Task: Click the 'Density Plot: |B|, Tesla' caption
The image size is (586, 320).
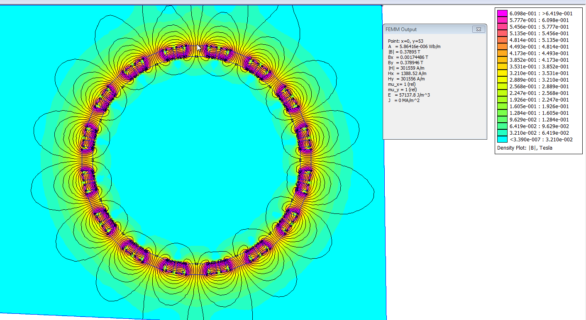Action: (525, 148)
